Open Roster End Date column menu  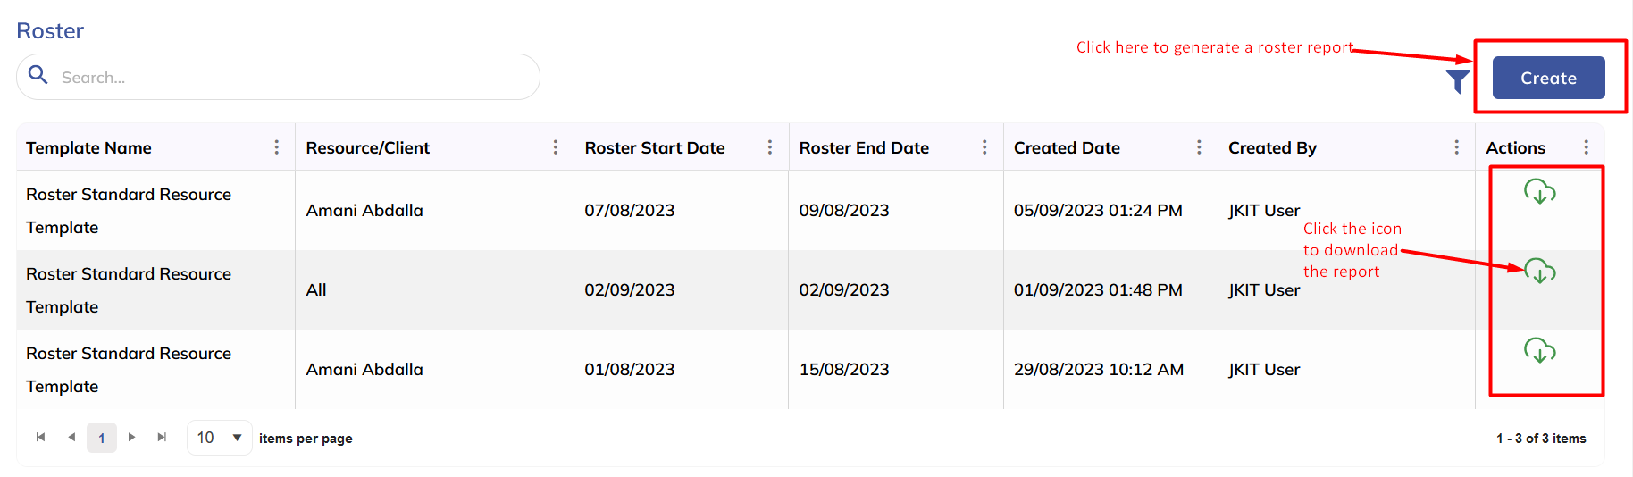(984, 147)
